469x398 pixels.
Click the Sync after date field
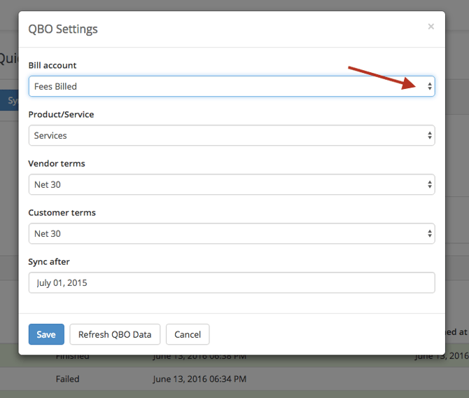click(232, 282)
